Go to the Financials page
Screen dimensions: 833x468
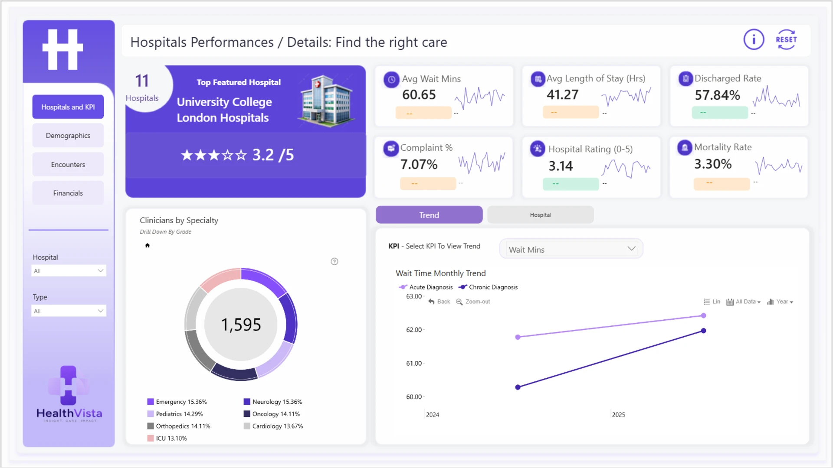(68, 193)
